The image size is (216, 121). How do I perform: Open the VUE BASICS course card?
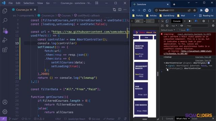click(141, 90)
